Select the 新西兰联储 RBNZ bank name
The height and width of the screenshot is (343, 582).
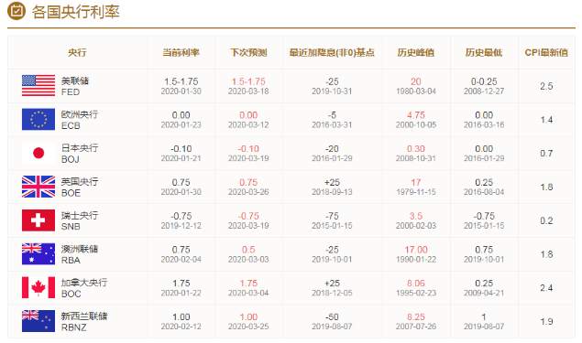[84, 322]
